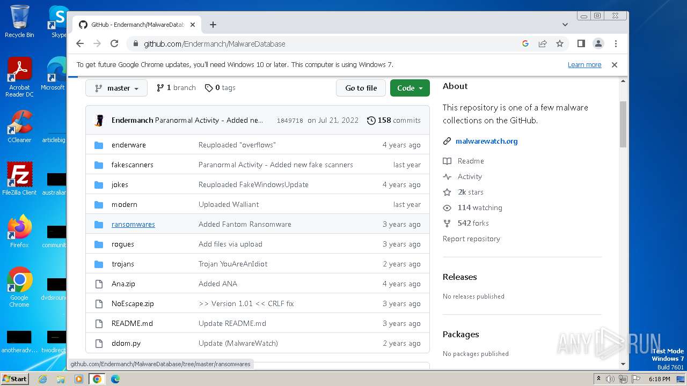The width and height of the screenshot is (687, 386).
Task: Click the README.md file icon
Action: click(x=99, y=324)
